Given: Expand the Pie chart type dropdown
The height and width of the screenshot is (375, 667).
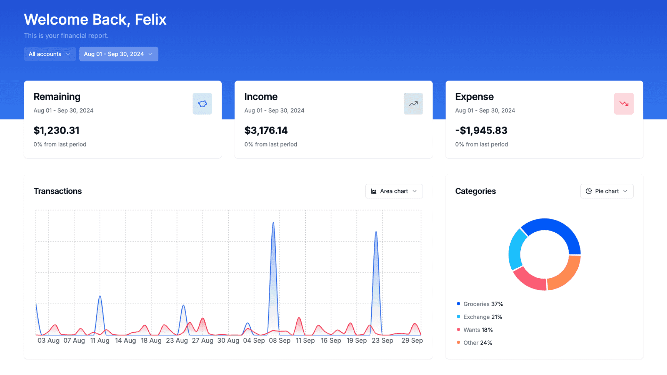Looking at the screenshot, I should pyautogui.click(x=607, y=191).
